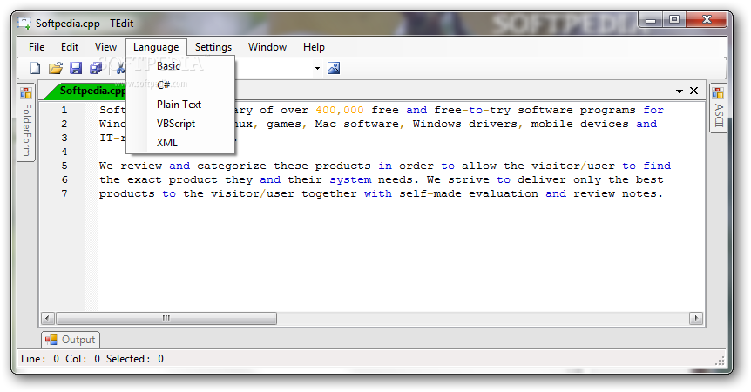The height and width of the screenshot is (392, 751).
Task: Click the picture icon in the toolbar
Action: 334,68
